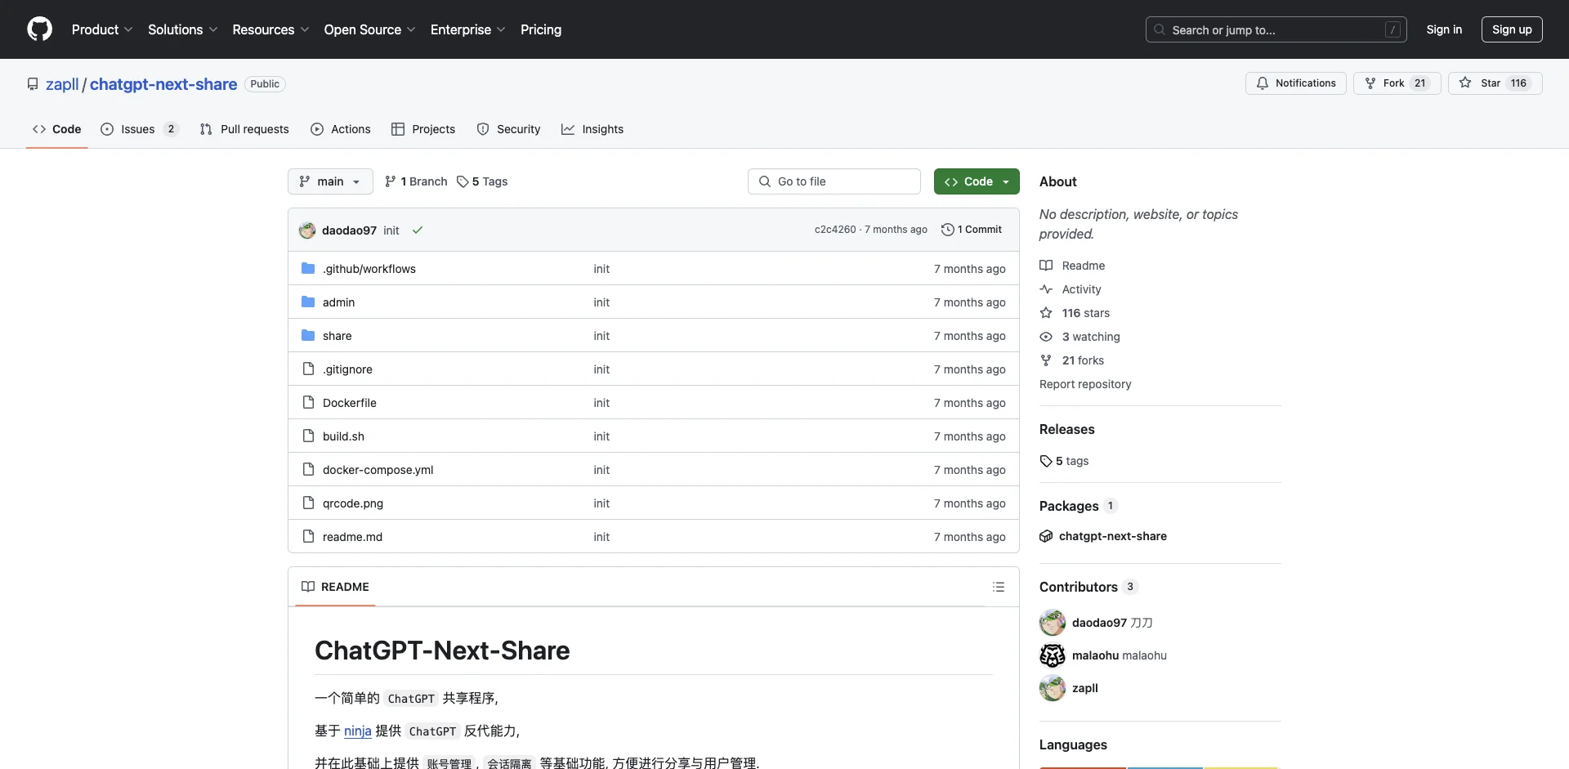1569x769 pixels.
Task: Open the main branch selector dropdown
Action: [330, 181]
